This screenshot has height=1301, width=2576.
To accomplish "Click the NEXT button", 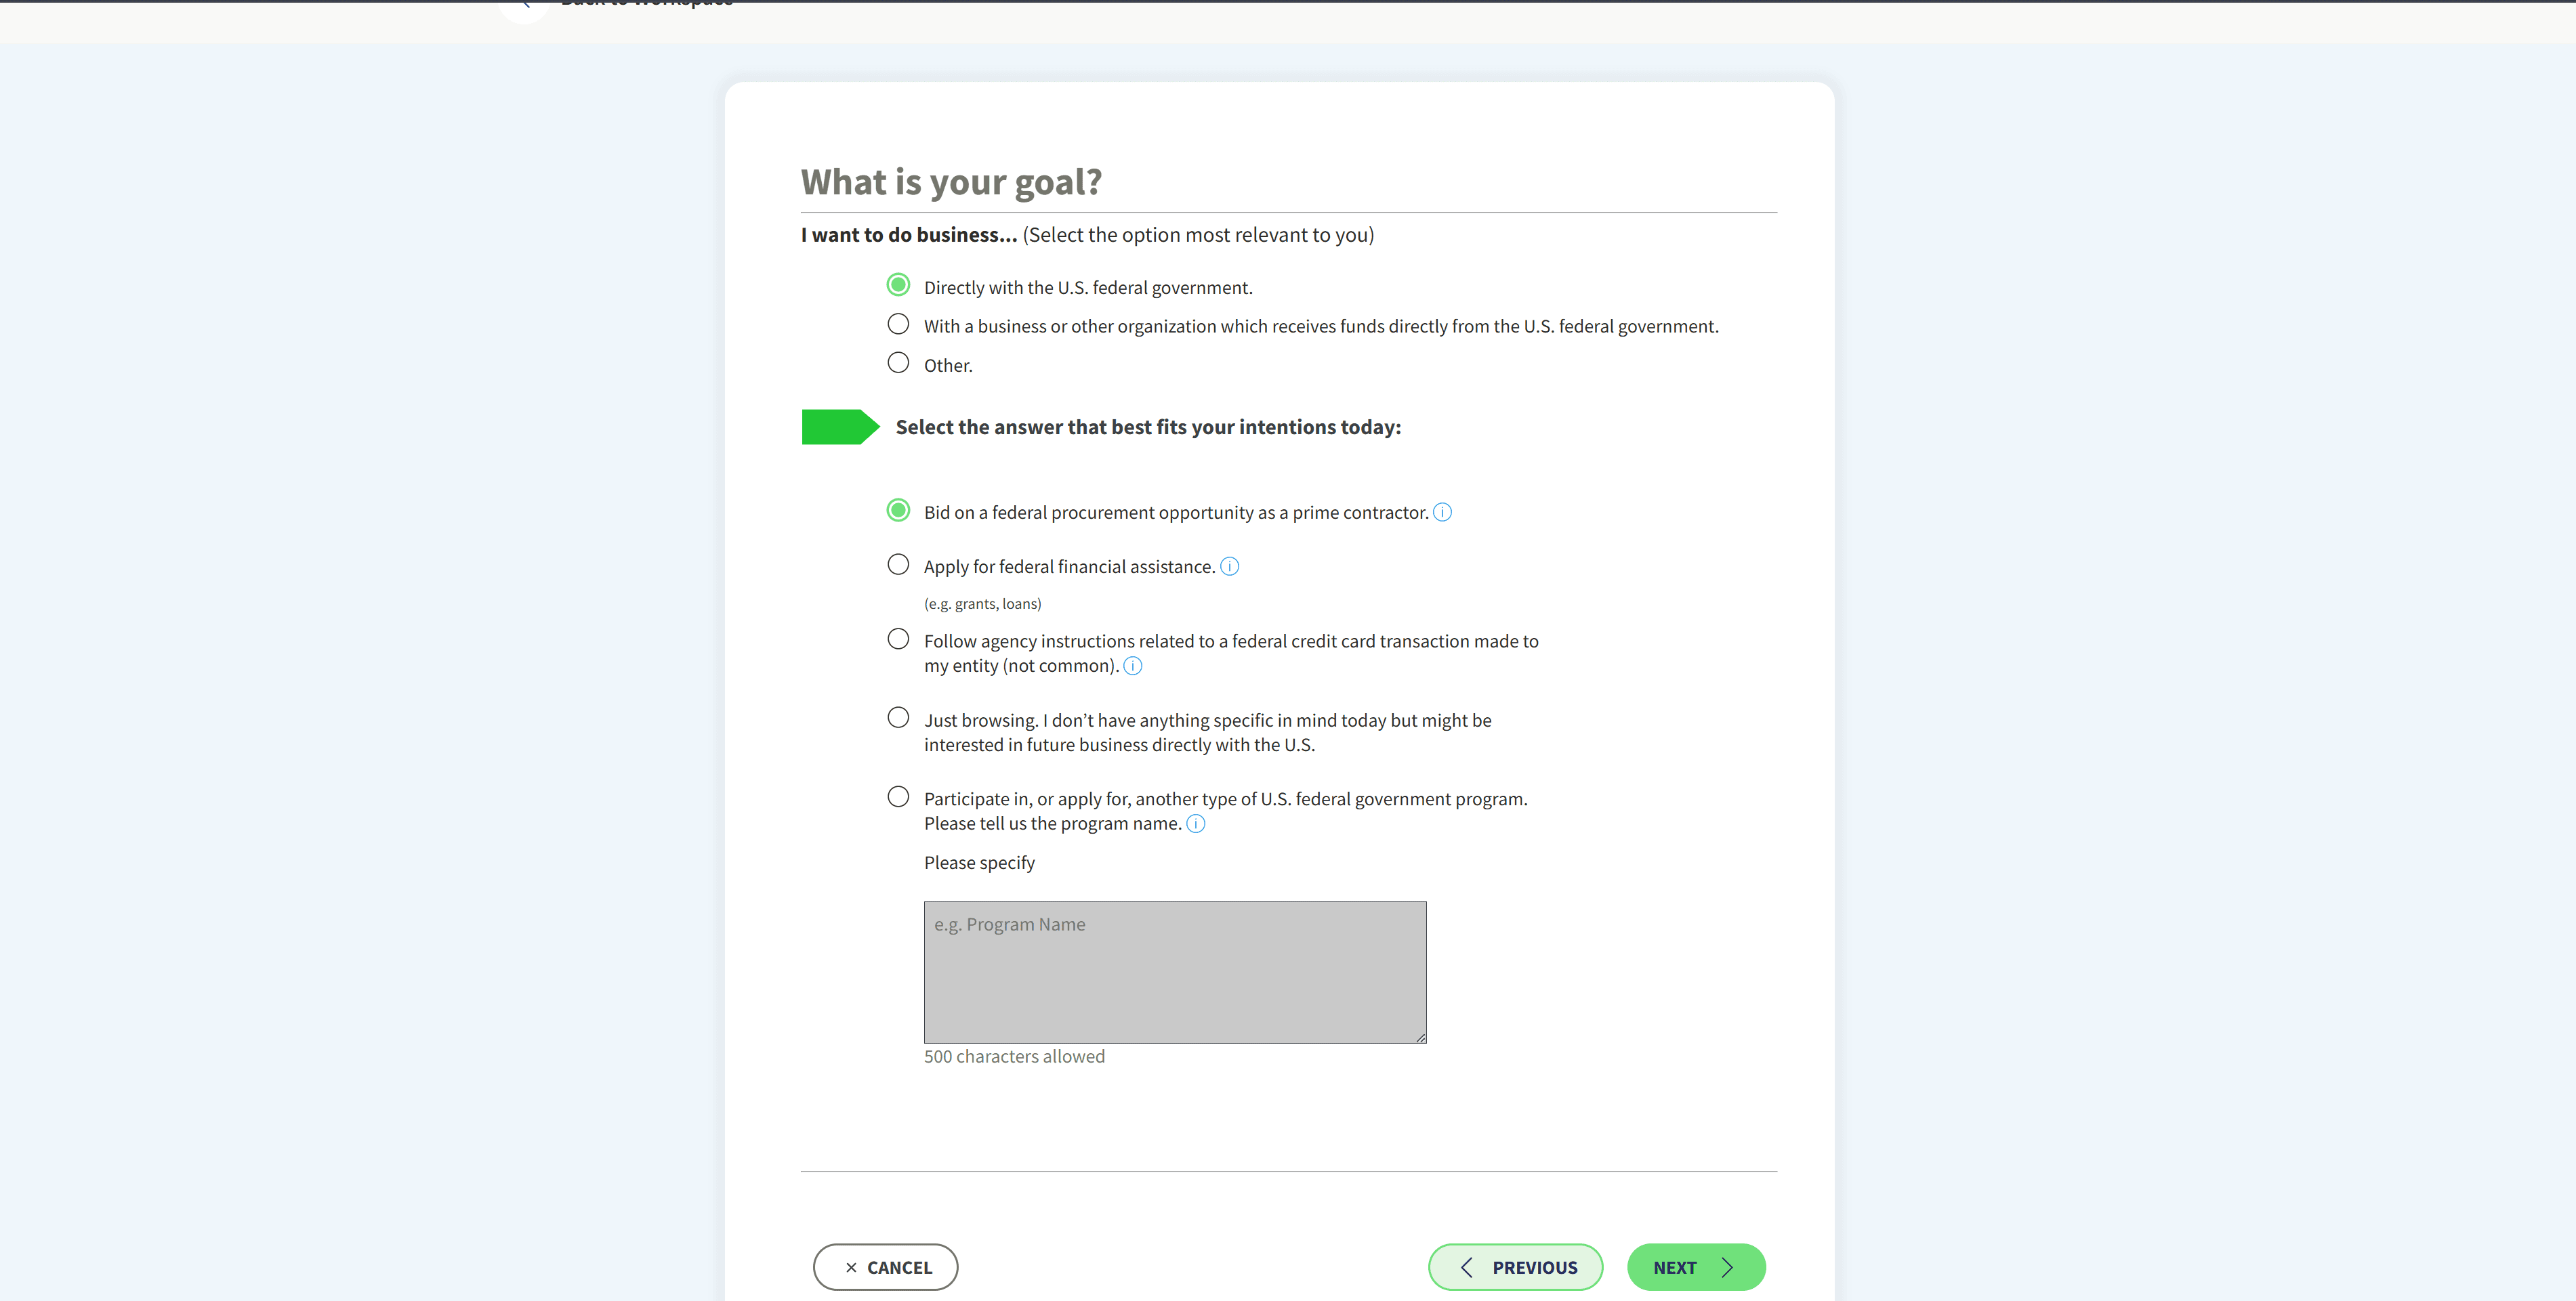I will point(1696,1268).
